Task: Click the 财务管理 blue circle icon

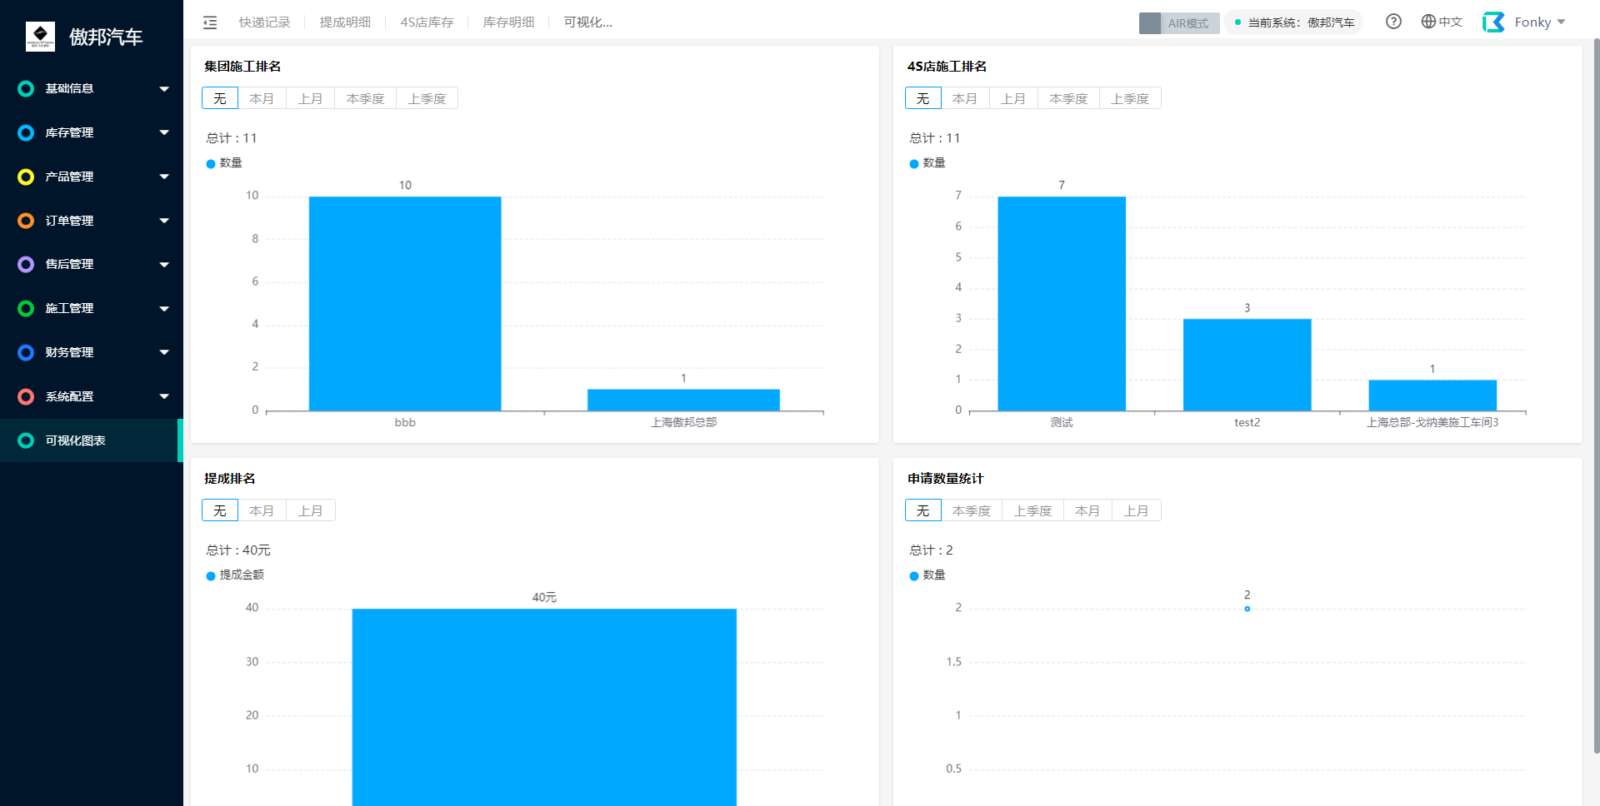Action: coord(26,352)
